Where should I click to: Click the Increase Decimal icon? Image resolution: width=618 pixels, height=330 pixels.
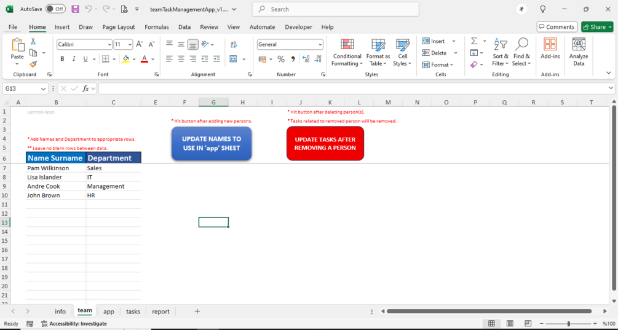pos(306,59)
